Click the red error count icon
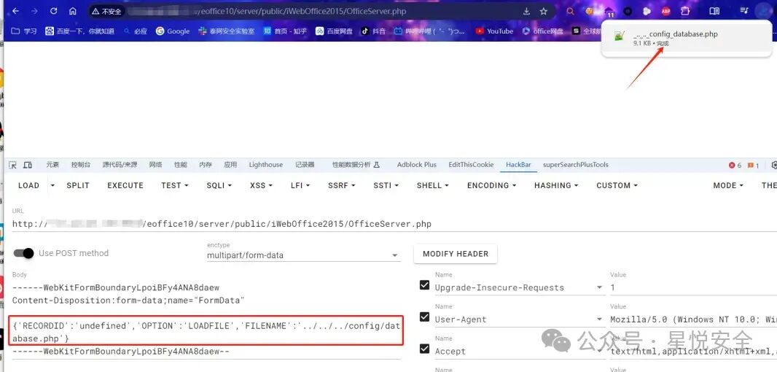Screen dimensions: 777x372 732,165
